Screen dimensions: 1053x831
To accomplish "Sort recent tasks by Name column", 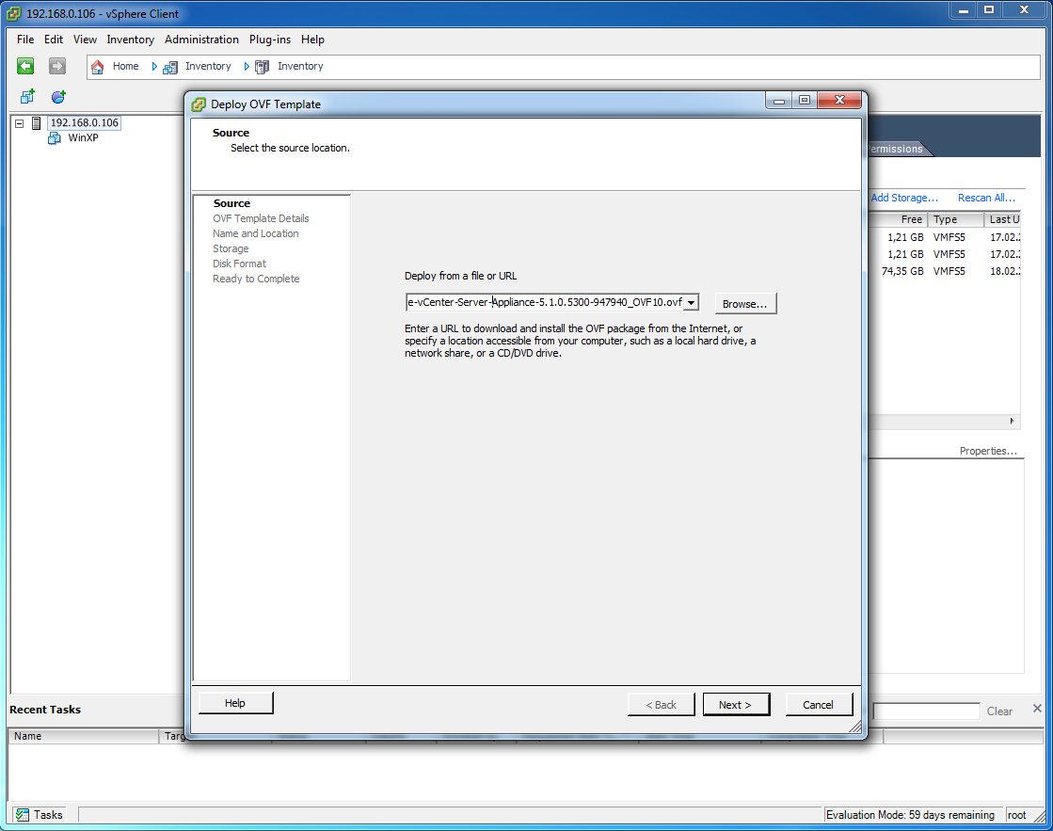I will pyautogui.click(x=83, y=736).
